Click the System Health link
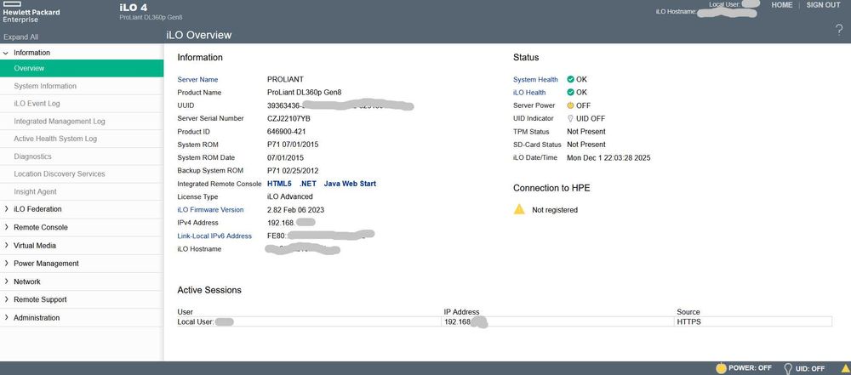The width and height of the screenshot is (851, 375). [x=535, y=79]
